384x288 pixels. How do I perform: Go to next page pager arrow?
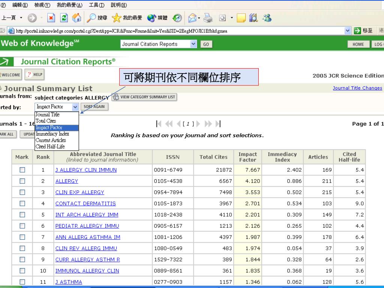[x=198, y=124]
